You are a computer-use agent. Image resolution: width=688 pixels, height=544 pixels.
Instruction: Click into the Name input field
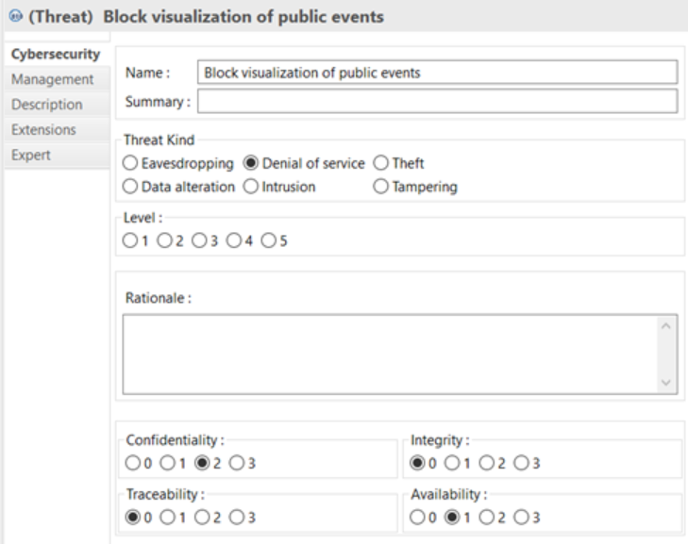pos(438,73)
